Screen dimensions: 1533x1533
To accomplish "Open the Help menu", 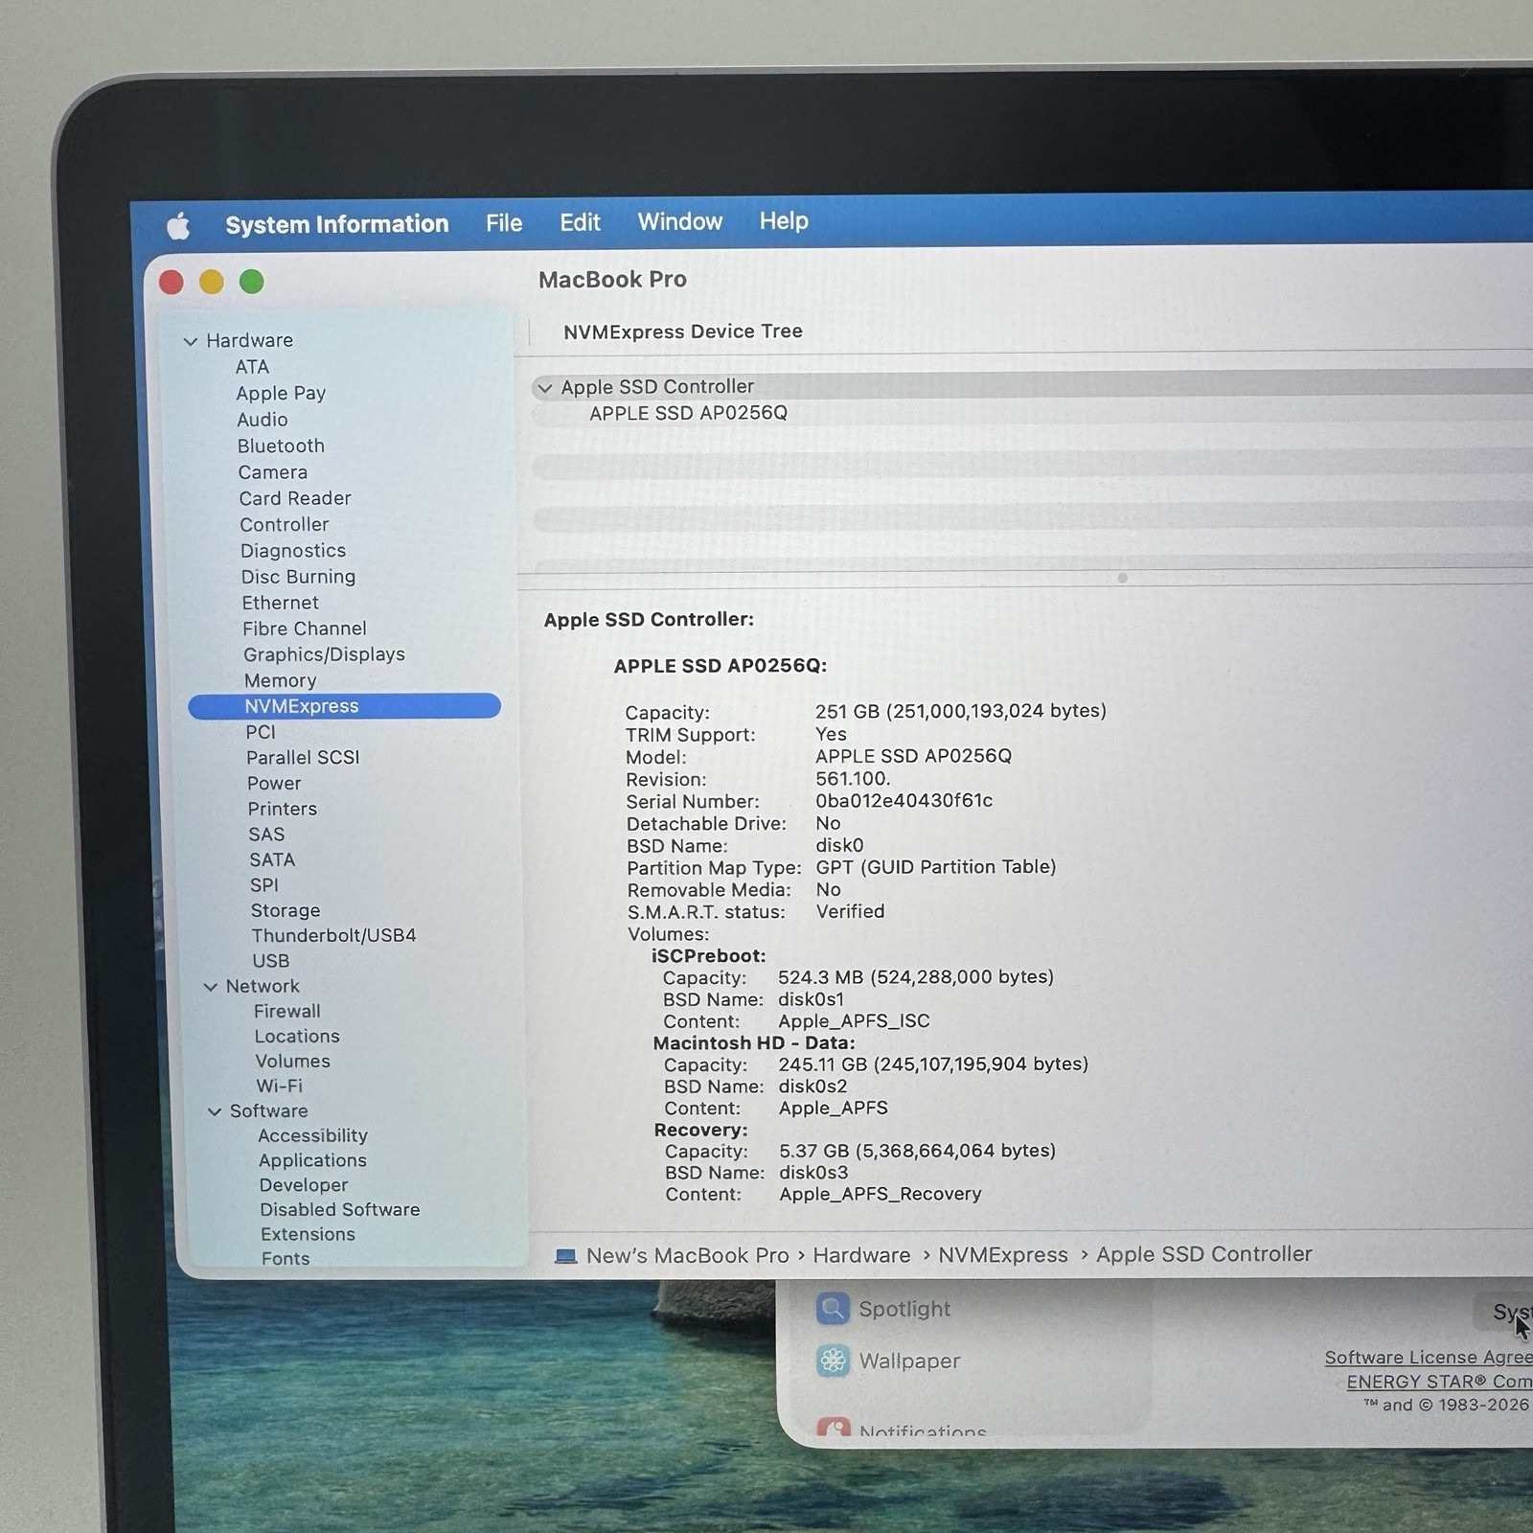I will point(784,220).
